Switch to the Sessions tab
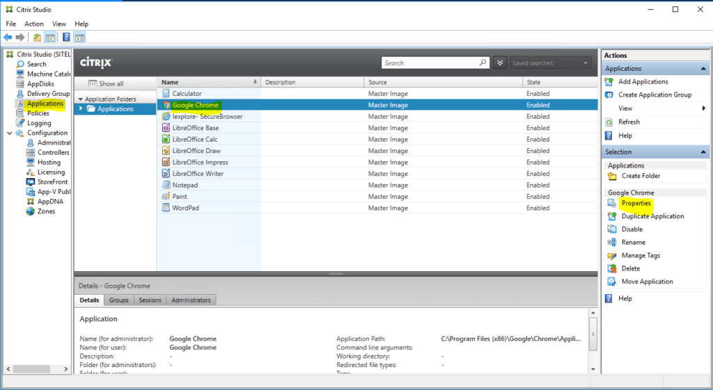713x390 pixels. (150, 300)
